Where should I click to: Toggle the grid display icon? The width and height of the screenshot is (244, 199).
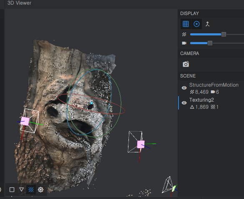point(186,24)
